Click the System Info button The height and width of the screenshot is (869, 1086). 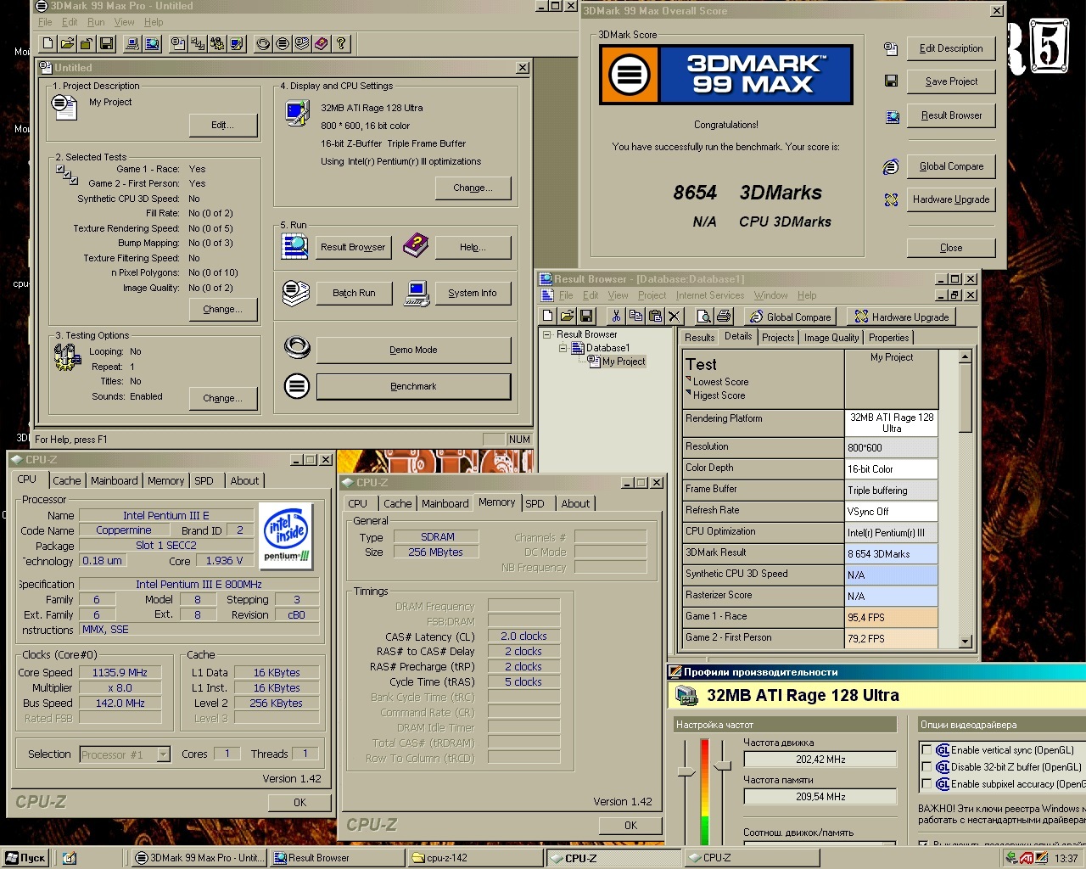[473, 293]
